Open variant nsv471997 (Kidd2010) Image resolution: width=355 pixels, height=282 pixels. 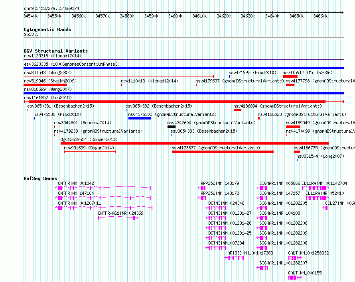click(252, 72)
